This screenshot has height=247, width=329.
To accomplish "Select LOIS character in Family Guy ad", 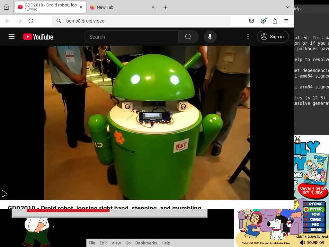I will [x=314, y=214].
